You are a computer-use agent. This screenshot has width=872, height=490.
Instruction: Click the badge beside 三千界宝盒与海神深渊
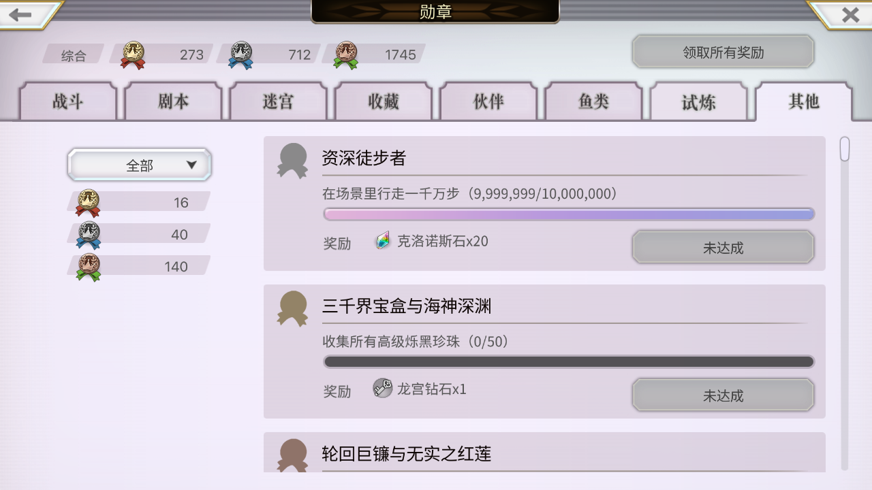tap(292, 308)
